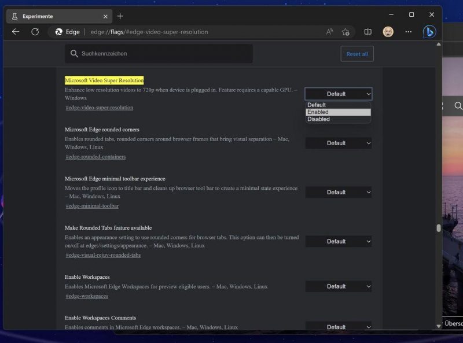Reload the flags page
Viewport: 463px width, 343px height.
tap(35, 32)
